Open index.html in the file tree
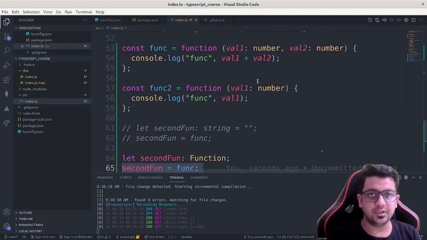Image resolution: width=427 pixels, height=240 pixels. 53,113
